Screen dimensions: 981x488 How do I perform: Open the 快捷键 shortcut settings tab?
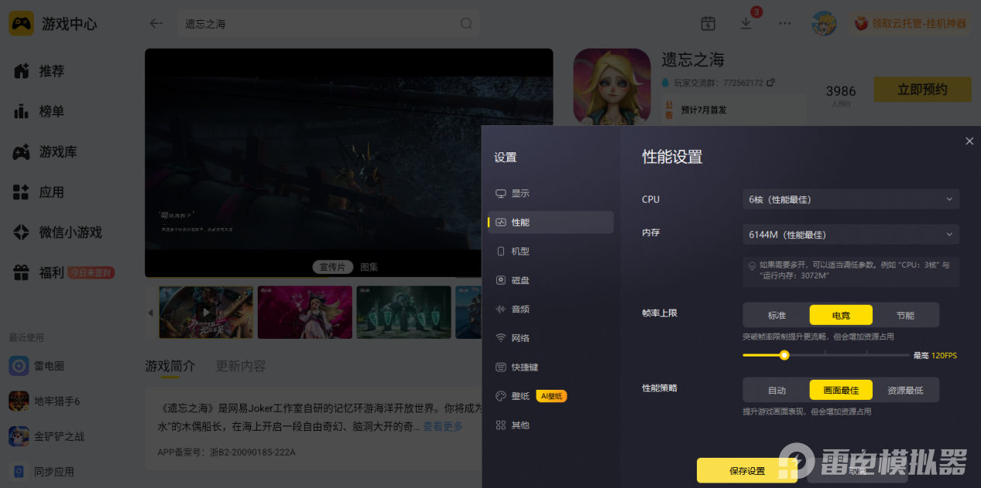pos(551,367)
